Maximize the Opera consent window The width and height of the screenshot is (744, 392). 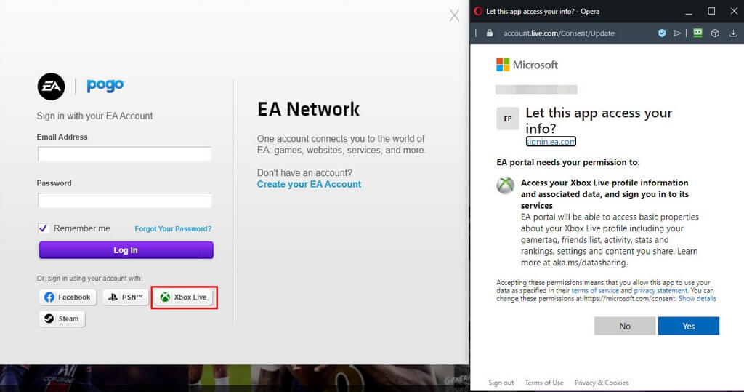pyautogui.click(x=711, y=11)
